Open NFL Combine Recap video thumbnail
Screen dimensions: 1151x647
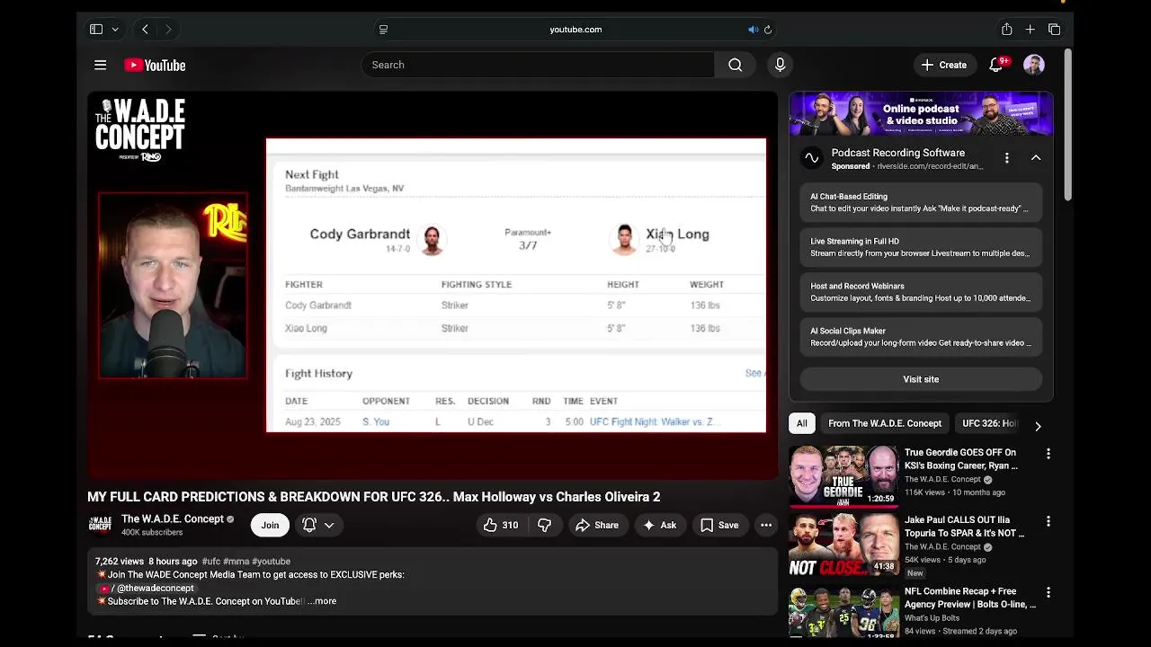843,611
